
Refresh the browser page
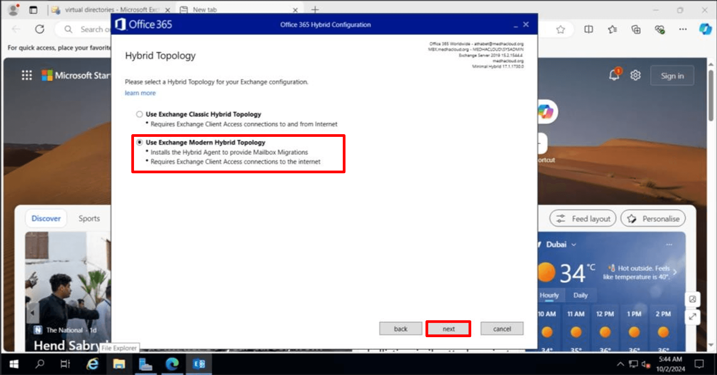coord(40,29)
